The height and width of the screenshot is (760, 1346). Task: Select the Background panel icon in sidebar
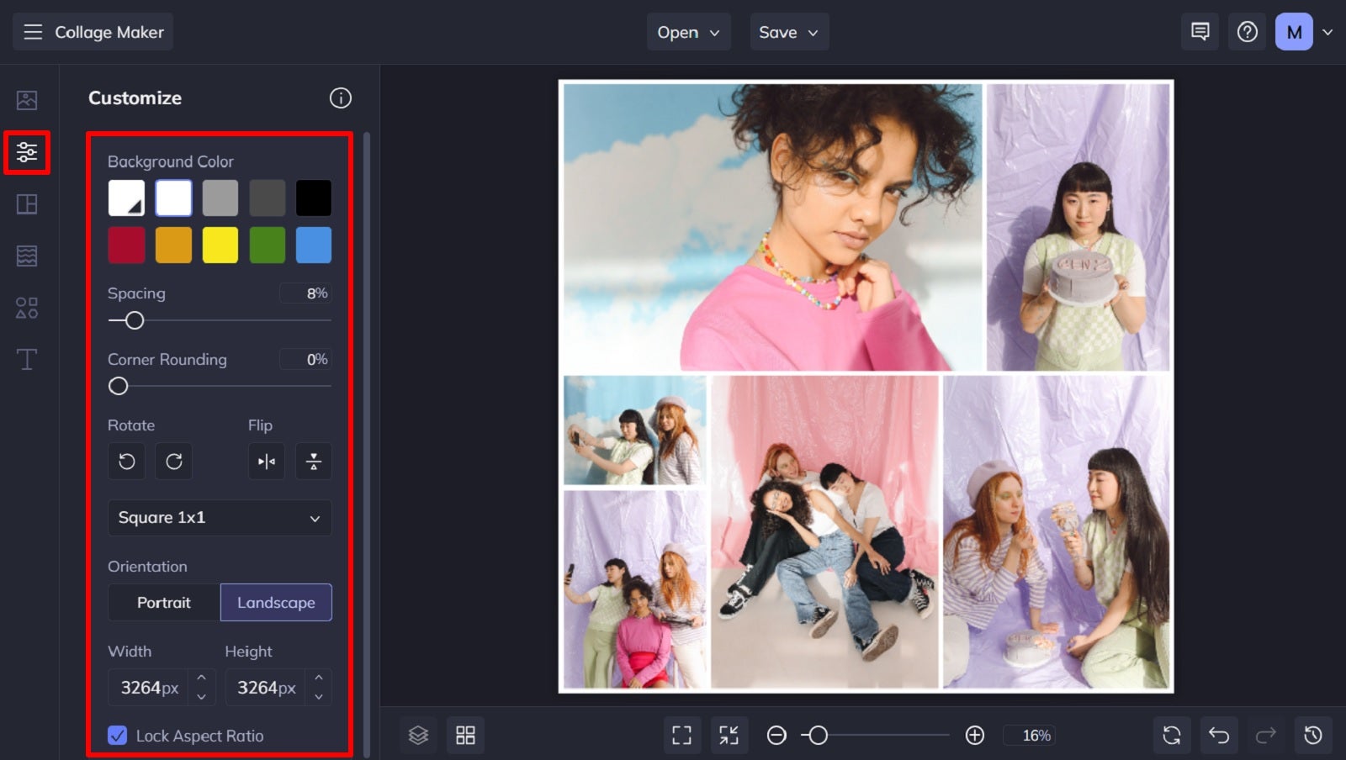point(27,256)
